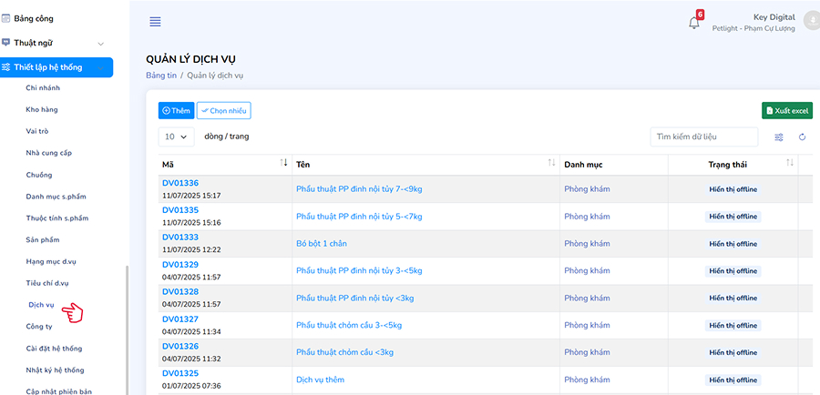Sort by the Tên column arrows

pyautogui.click(x=550, y=163)
